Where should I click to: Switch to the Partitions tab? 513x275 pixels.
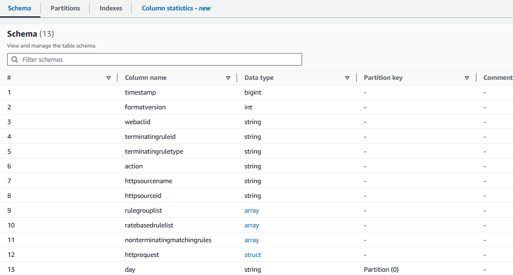65,8
